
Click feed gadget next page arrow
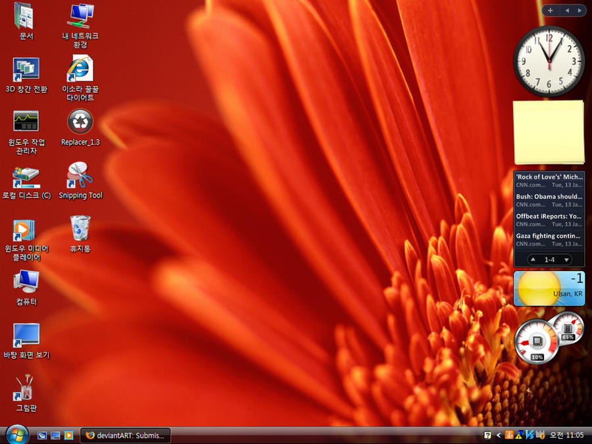tap(566, 259)
